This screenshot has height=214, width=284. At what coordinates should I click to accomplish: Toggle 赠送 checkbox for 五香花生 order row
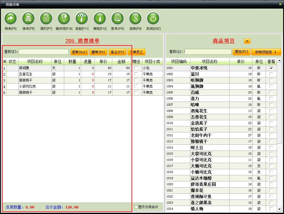coord(136,74)
